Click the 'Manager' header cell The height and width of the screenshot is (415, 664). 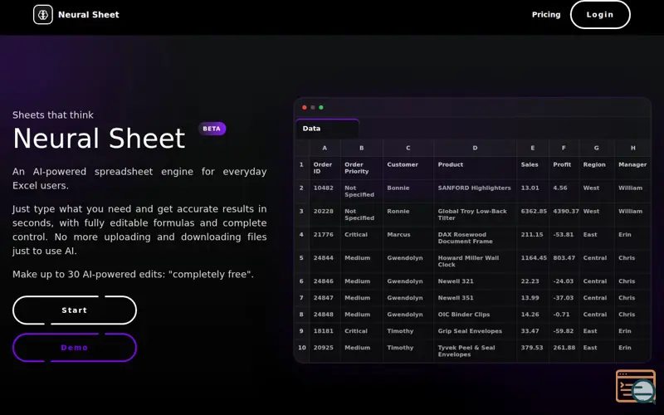[632, 168]
